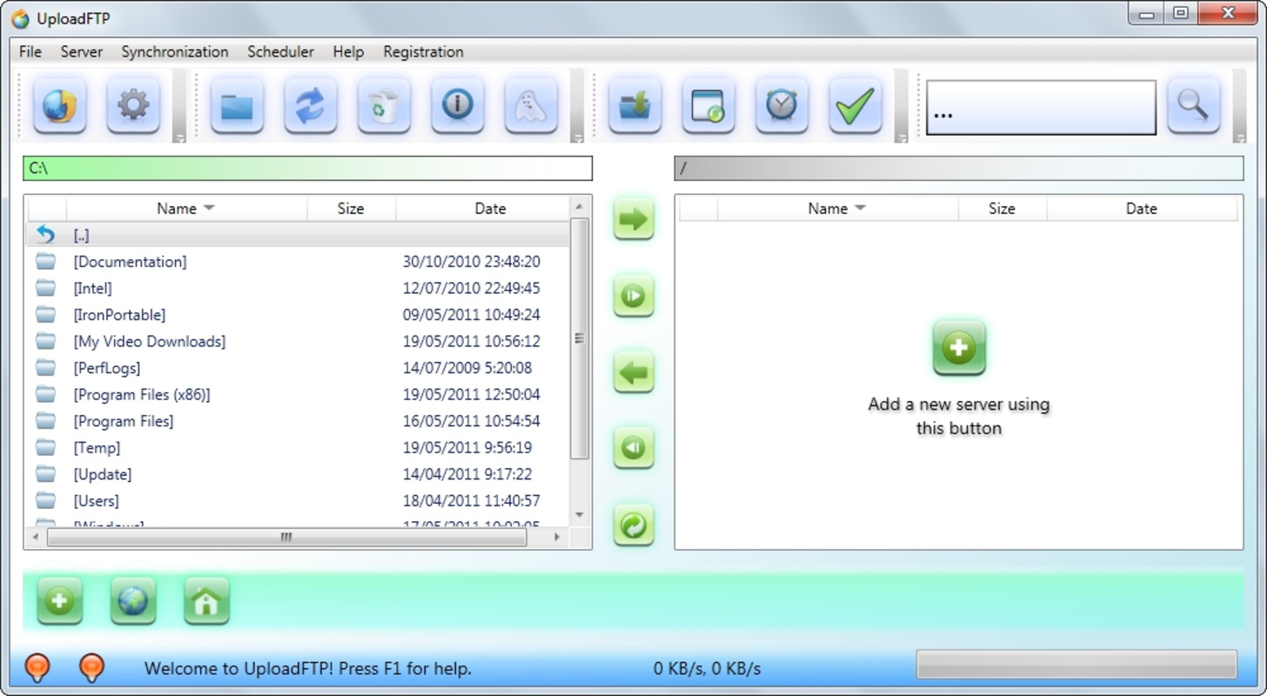Click the info toolbar icon

[x=457, y=106]
